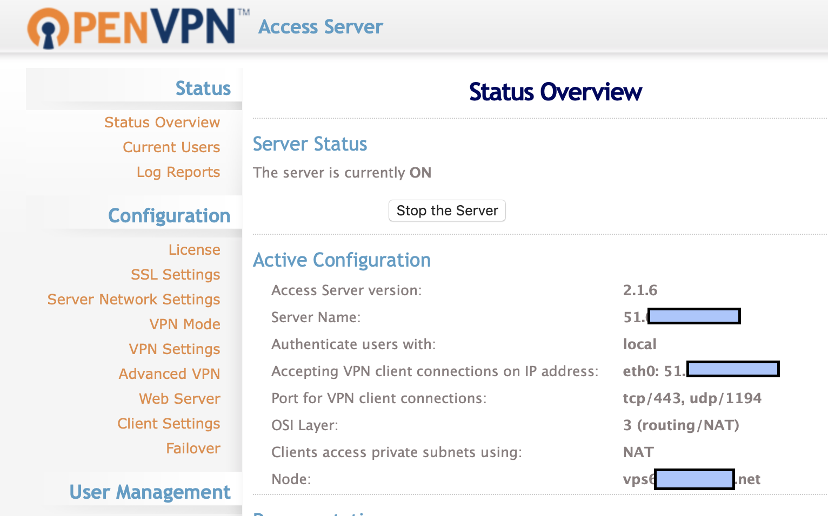Select the Status section header
Viewport: 828px width, 516px height.
click(203, 89)
